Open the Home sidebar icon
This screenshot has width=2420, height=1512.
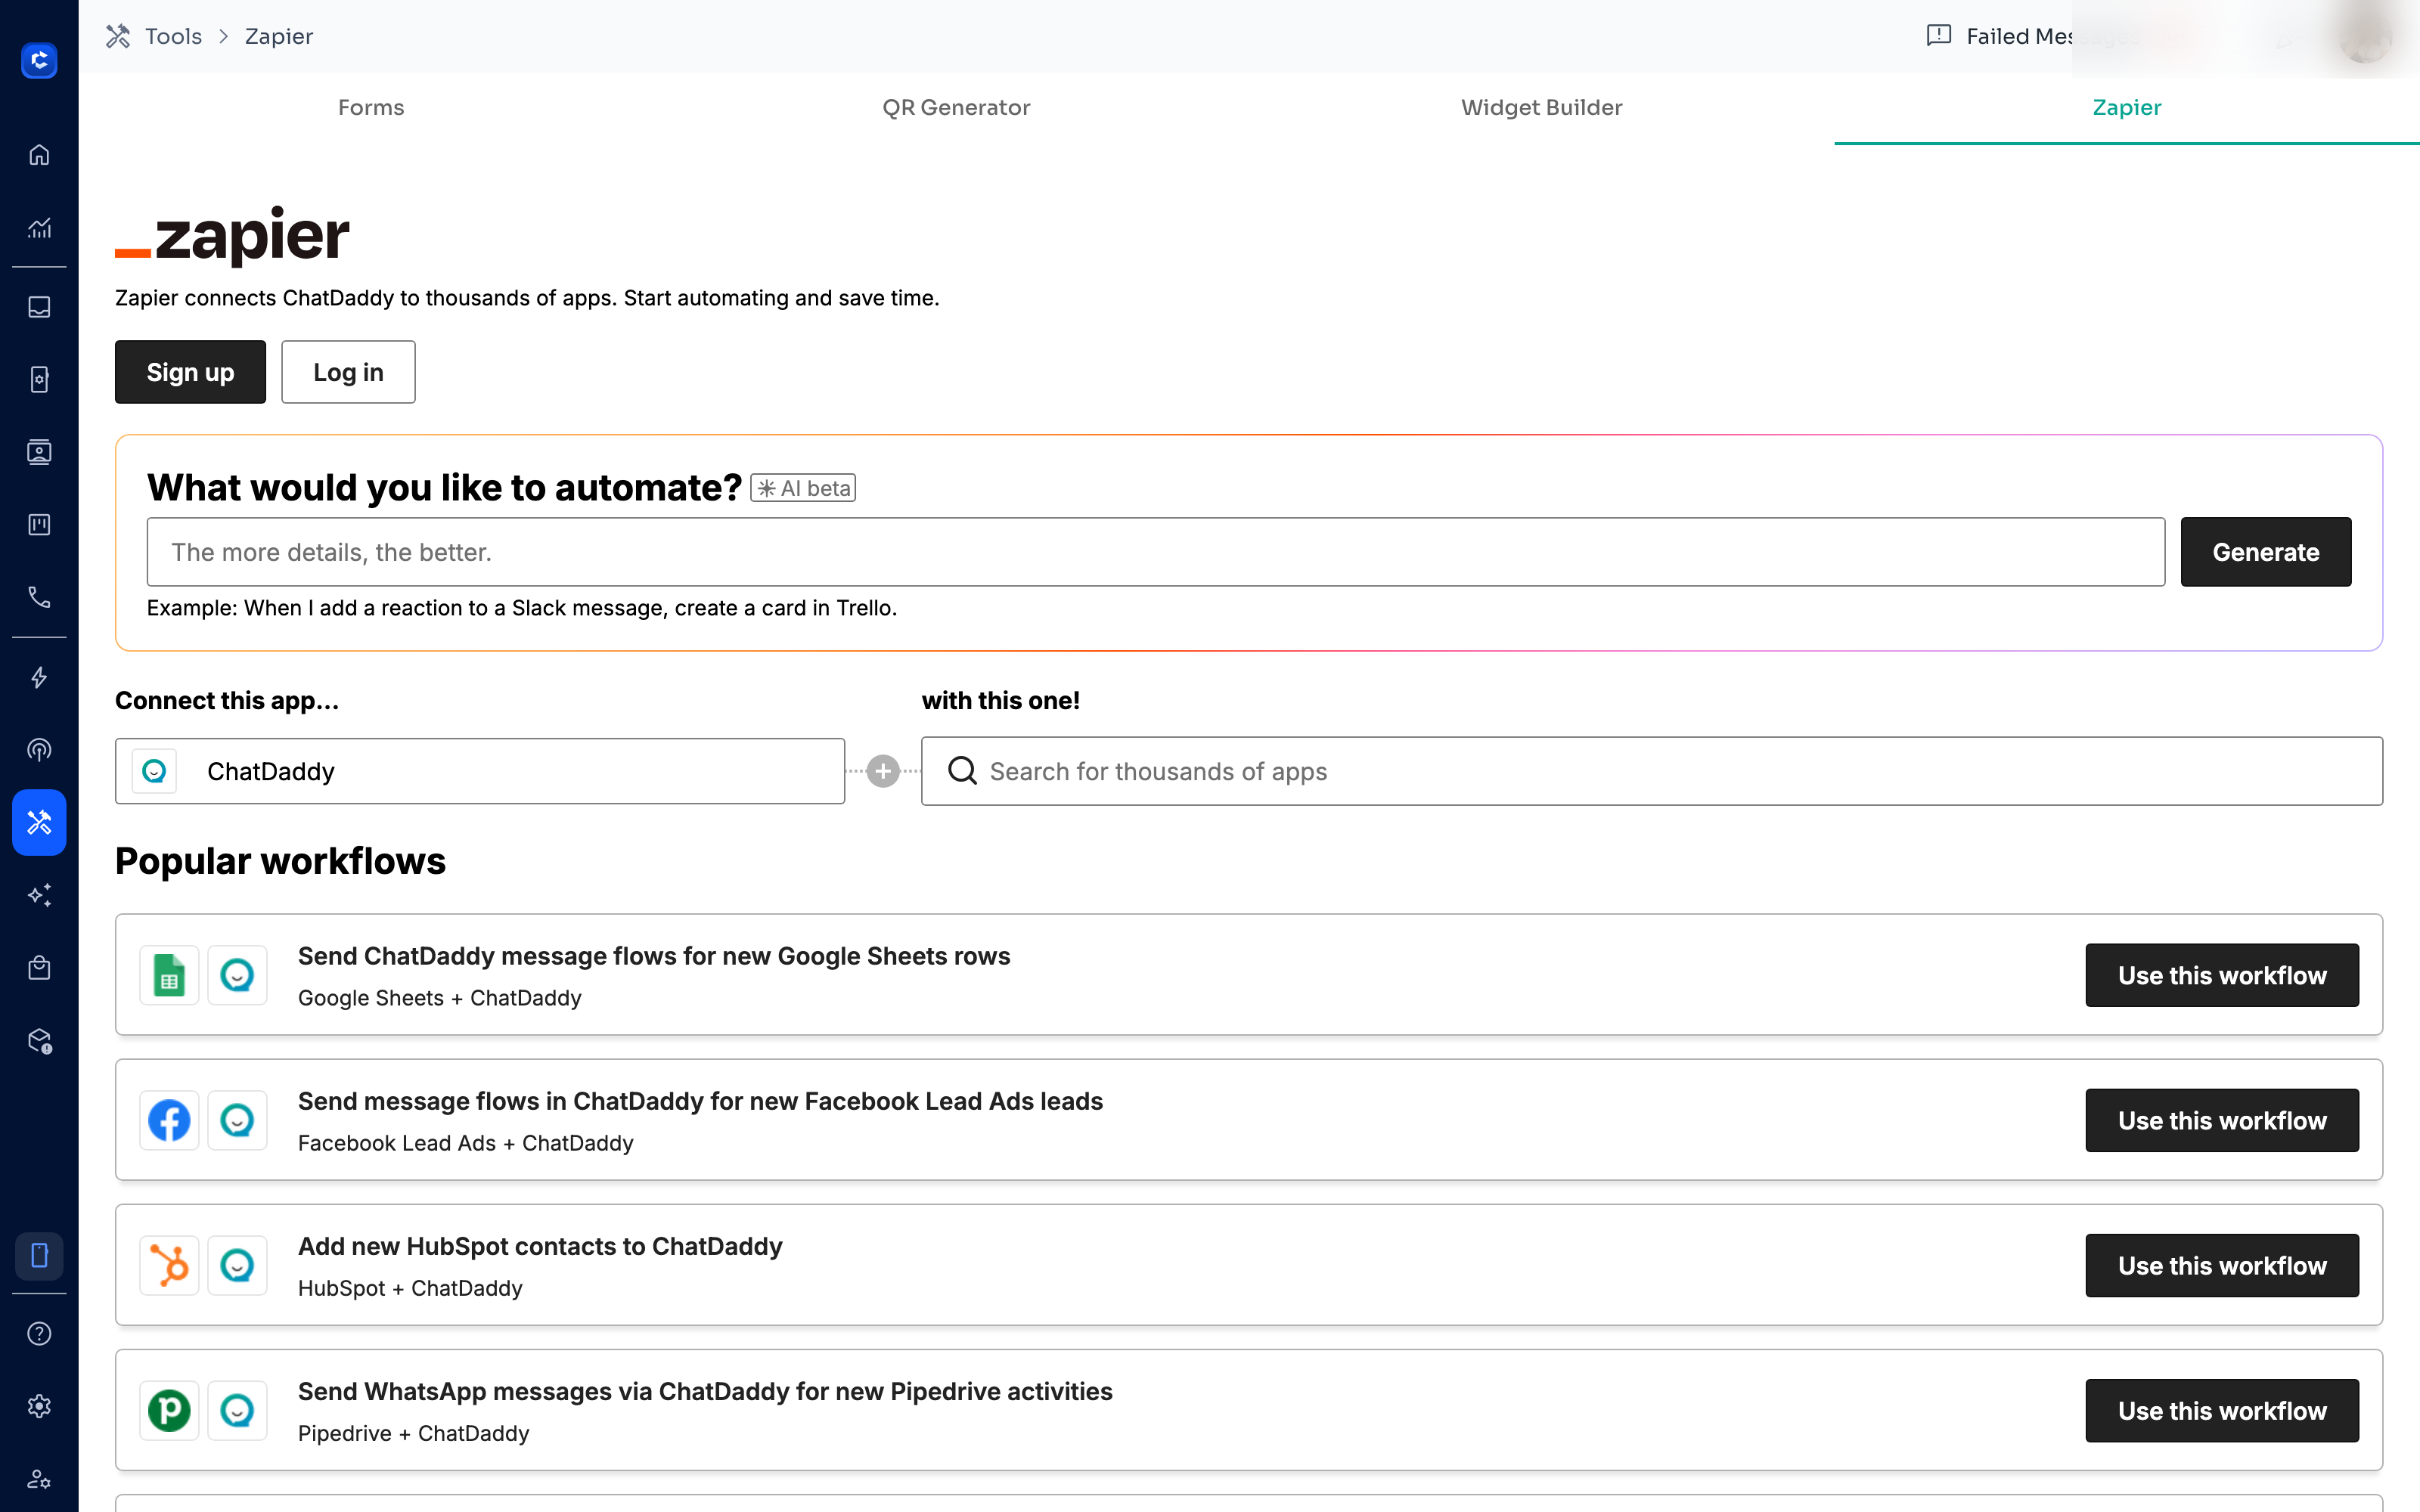pos(39,155)
